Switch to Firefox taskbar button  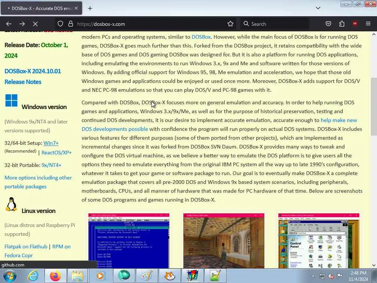(x=56, y=276)
